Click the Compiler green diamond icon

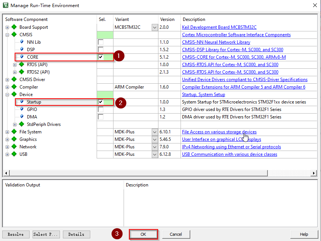tap(14, 87)
